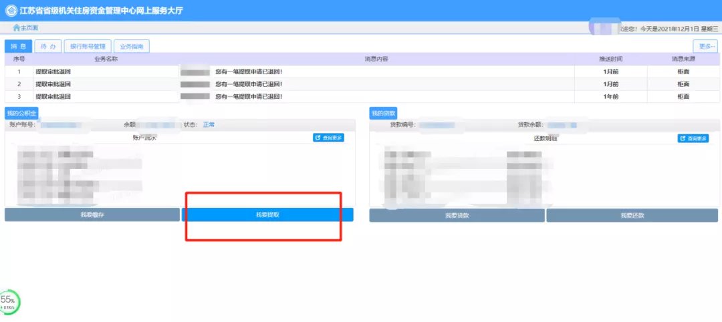Click the housing fund center logo icon
The height and width of the screenshot is (322, 722).
click(11, 10)
